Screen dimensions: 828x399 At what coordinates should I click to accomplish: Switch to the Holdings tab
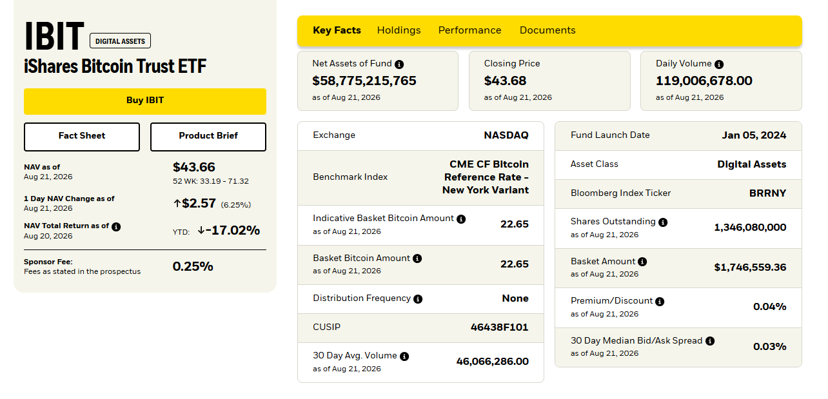tap(399, 30)
